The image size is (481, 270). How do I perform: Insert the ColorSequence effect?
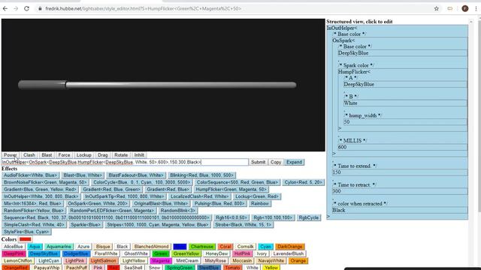[237, 182]
